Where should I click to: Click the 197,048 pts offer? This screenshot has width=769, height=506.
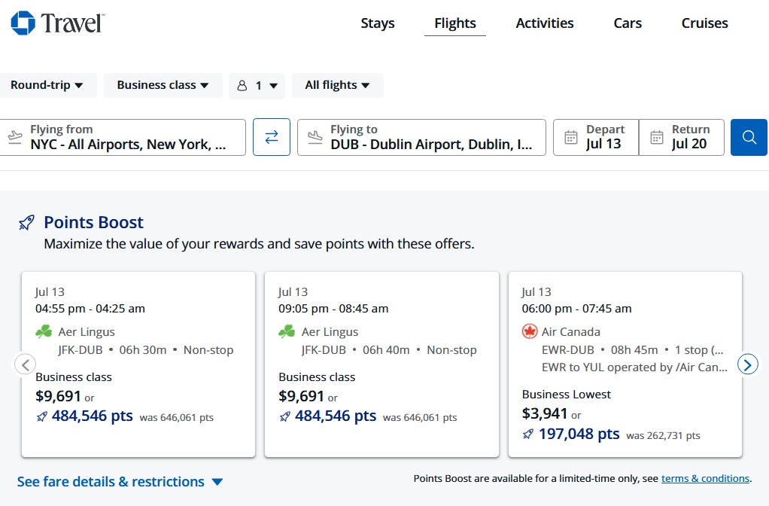(579, 434)
